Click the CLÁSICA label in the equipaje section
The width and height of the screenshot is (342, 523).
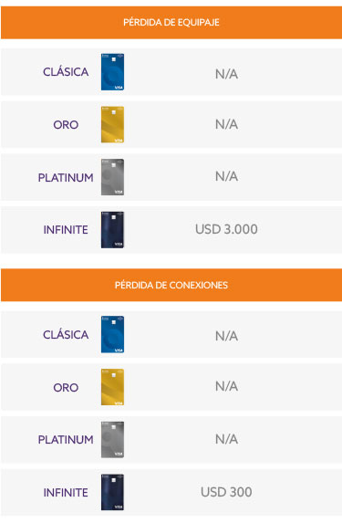(x=66, y=72)
